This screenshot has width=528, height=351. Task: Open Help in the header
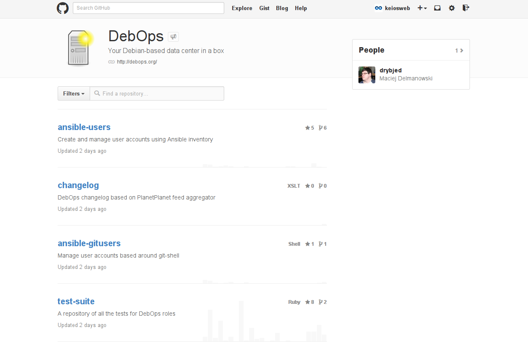(x=301, y=8)
